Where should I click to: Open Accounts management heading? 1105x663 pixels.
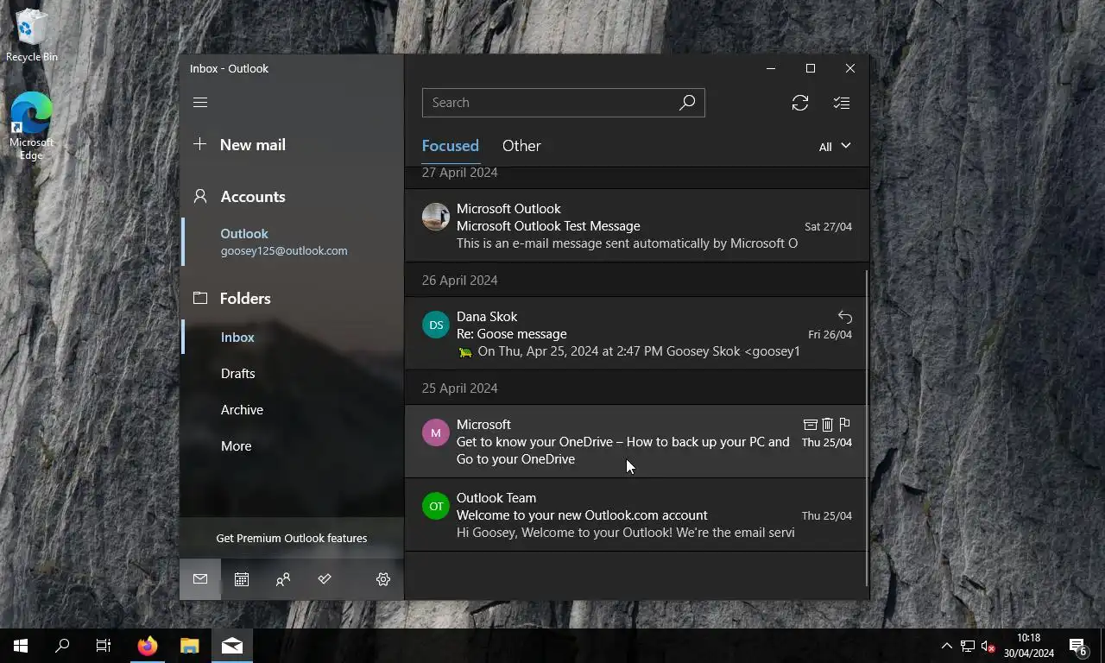tap(292, 196)
